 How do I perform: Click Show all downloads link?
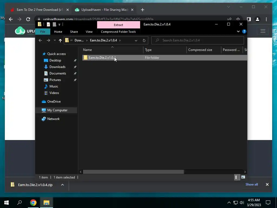pyautogui.click(x=252, y=184)
